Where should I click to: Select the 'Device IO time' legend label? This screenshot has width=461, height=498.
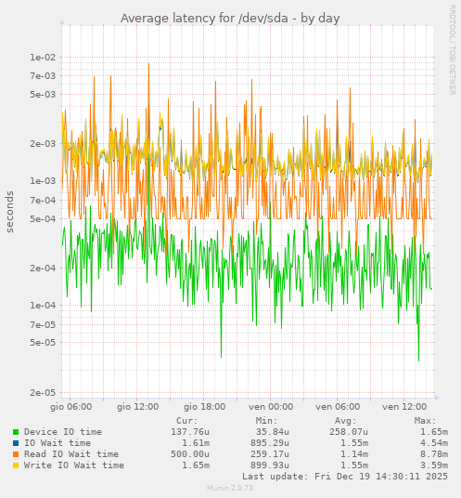(x=63, y=432)
